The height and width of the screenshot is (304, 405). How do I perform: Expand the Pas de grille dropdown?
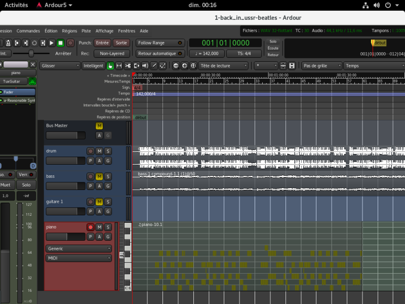coord(321,66)
